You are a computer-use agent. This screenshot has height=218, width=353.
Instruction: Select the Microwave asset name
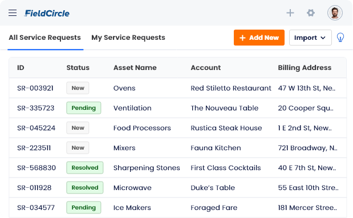pyautogui.click(x=132, y=188)
